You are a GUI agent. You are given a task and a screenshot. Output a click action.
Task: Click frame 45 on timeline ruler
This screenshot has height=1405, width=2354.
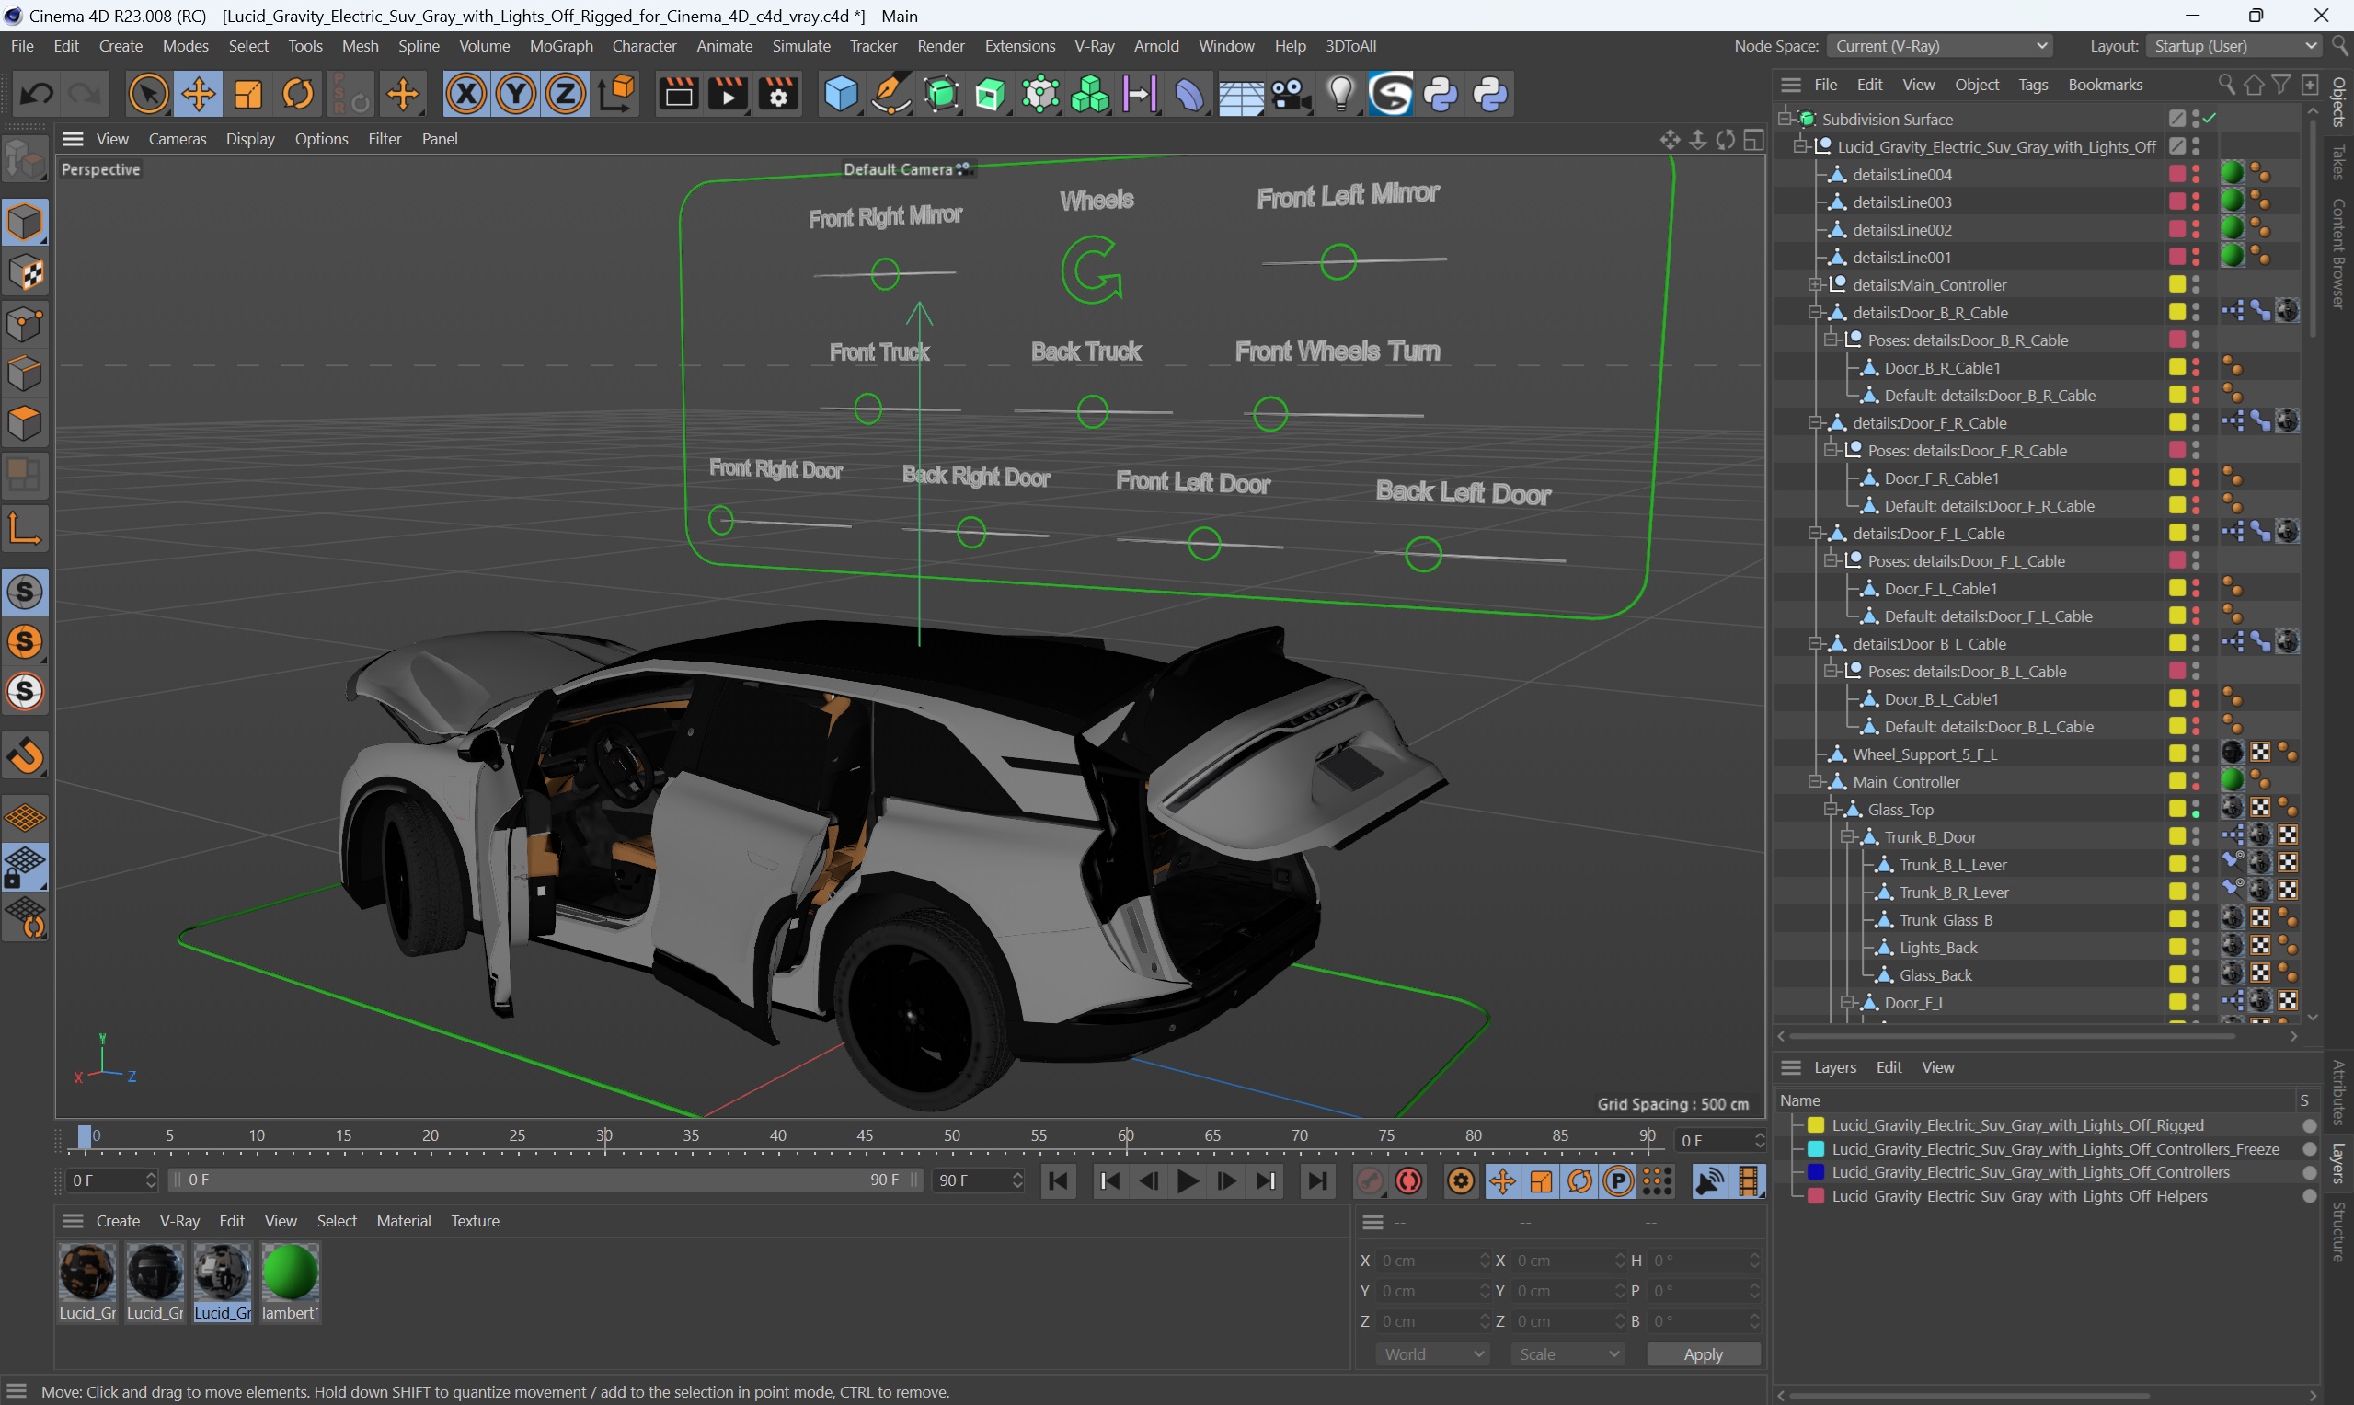pyautogui.click(x=864, y=1136)
